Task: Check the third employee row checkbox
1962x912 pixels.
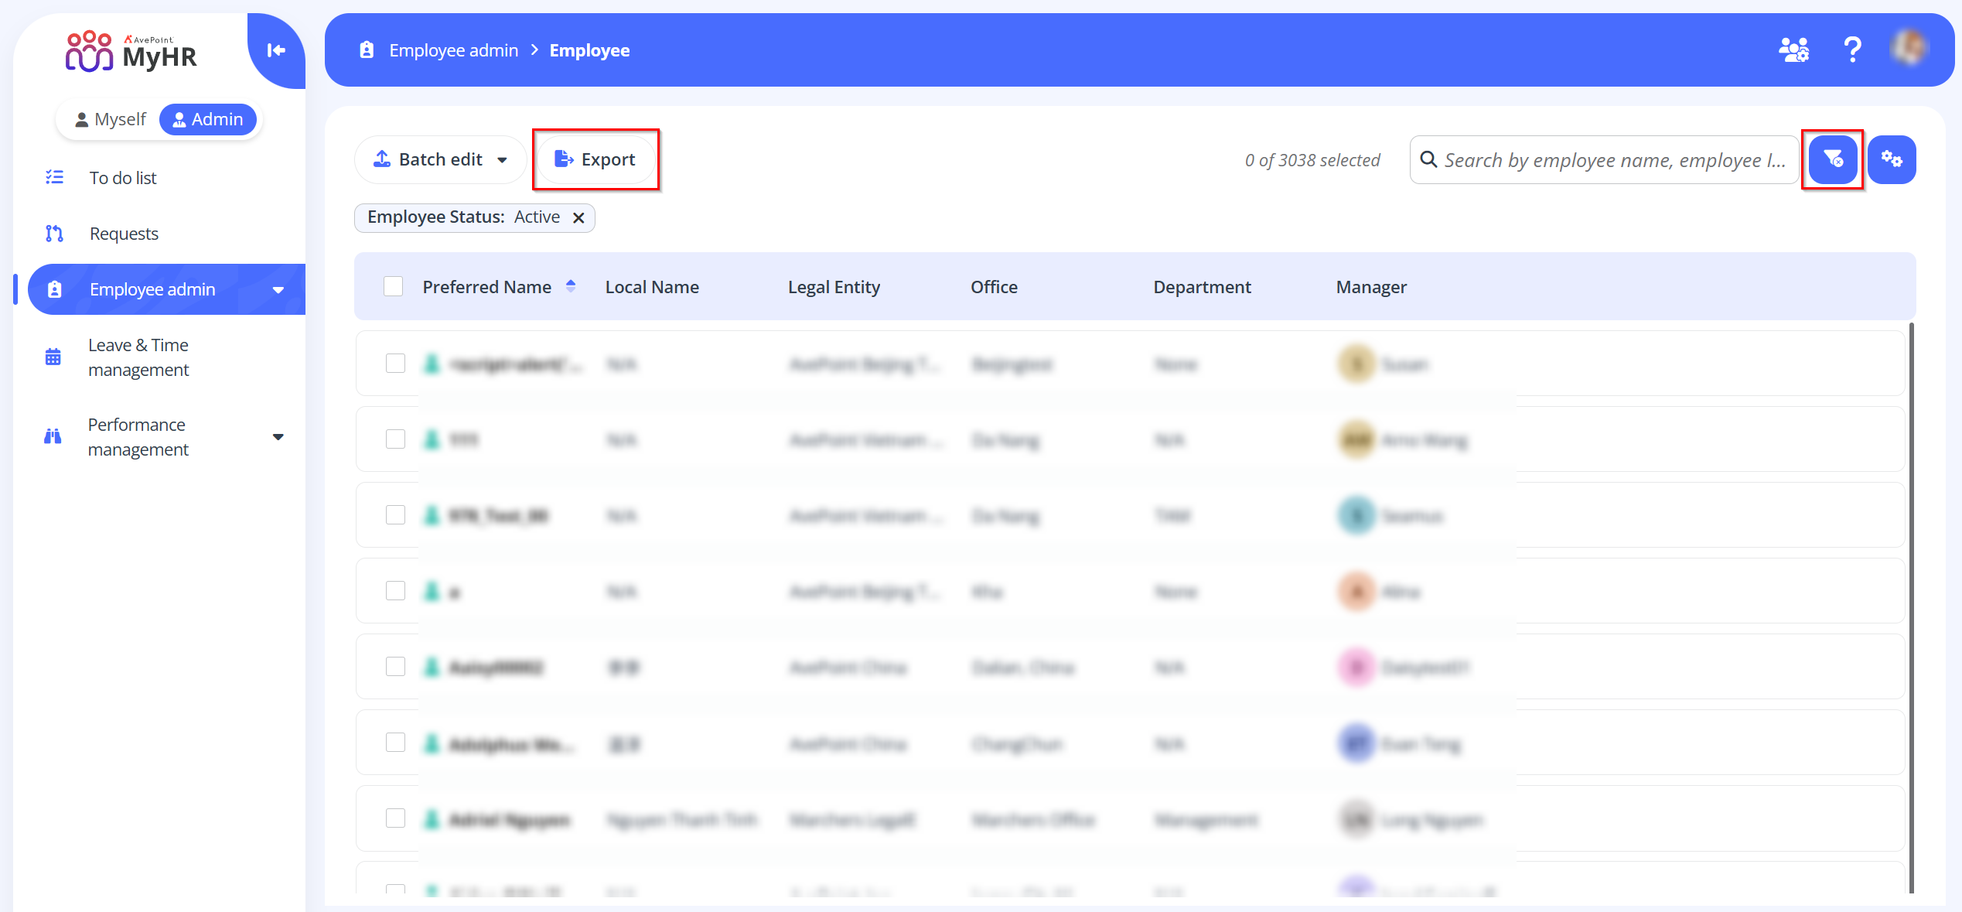Action: [395, 515]
